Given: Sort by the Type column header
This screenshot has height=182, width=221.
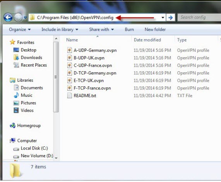Looking at the screenshot, I should pyautogui.click(x=182, y=40).
